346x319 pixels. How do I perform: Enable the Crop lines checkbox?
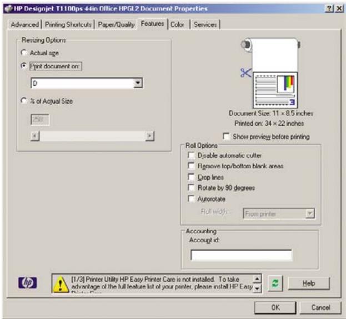tap(191, 177)
